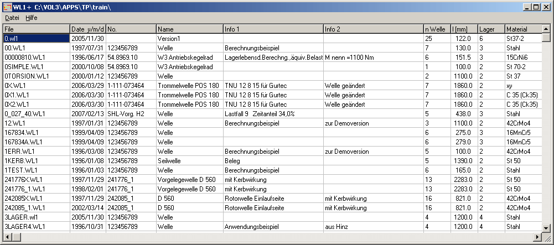Open the Hilfe menu

31,18
